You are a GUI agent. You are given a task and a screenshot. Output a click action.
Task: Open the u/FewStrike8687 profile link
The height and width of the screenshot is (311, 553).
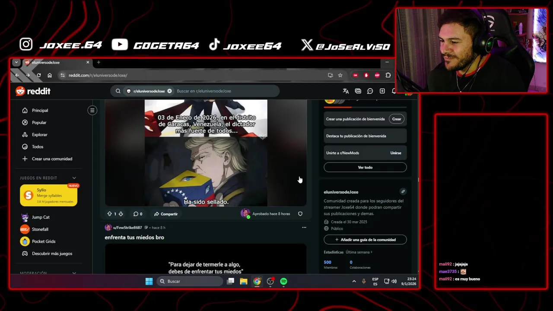127,228
